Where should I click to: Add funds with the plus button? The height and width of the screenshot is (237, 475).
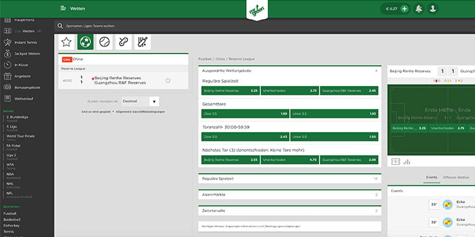click(404, 9)
